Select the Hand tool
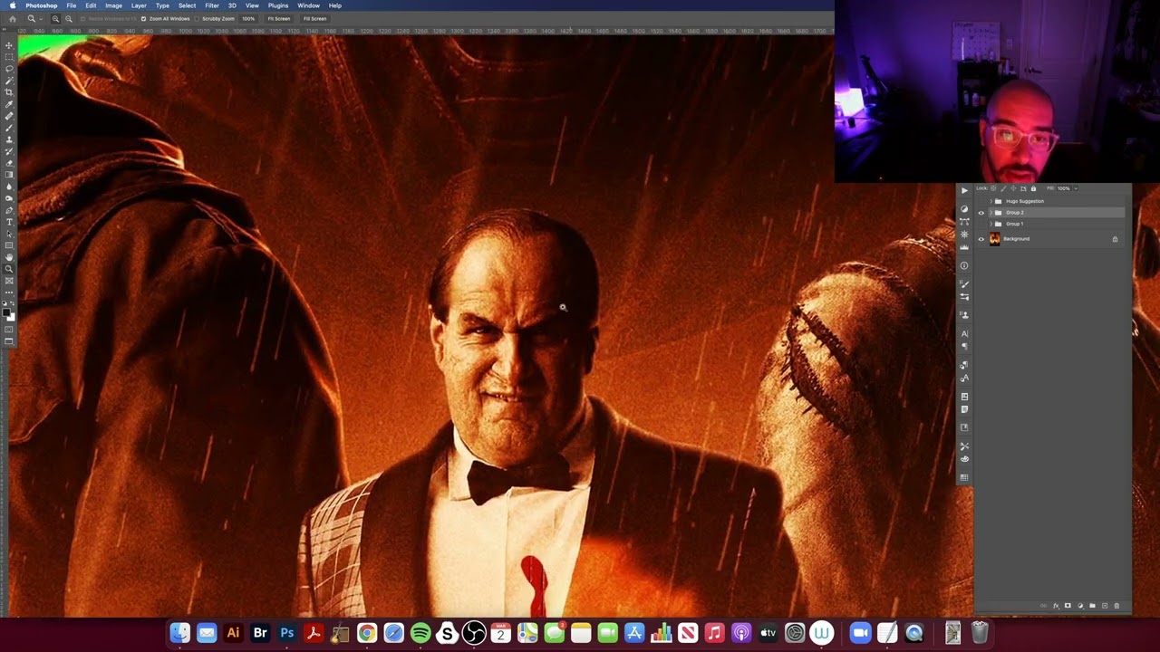Viewport: 1160px width, 652px height. (10, 256)
